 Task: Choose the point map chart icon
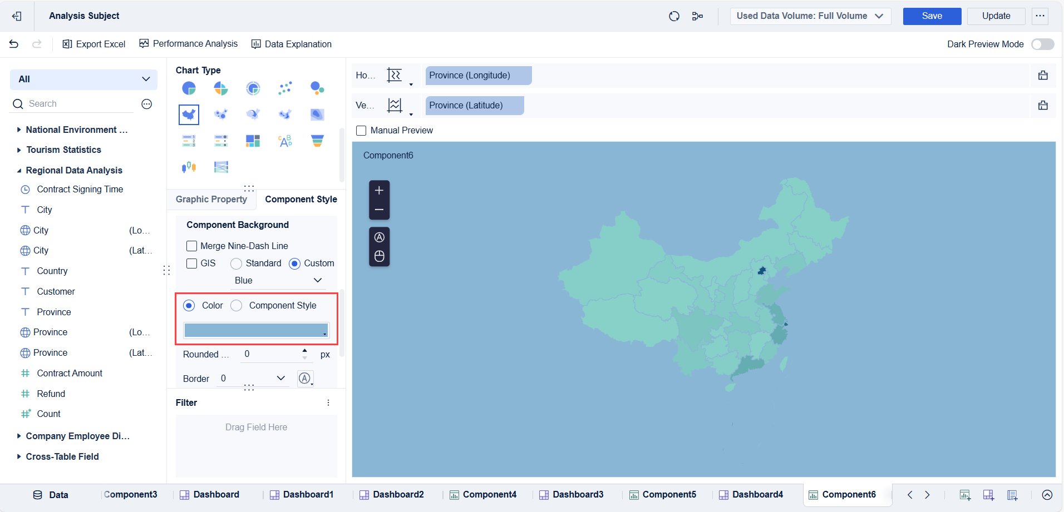tap(221, 115)
